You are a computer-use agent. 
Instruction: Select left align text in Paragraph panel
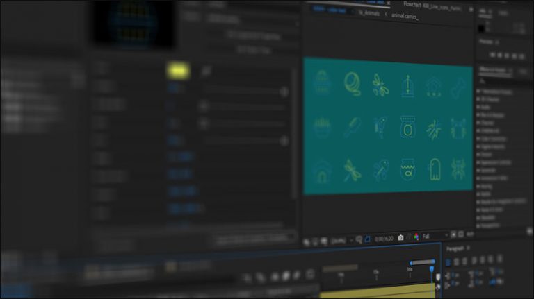(x=448, y=262)
